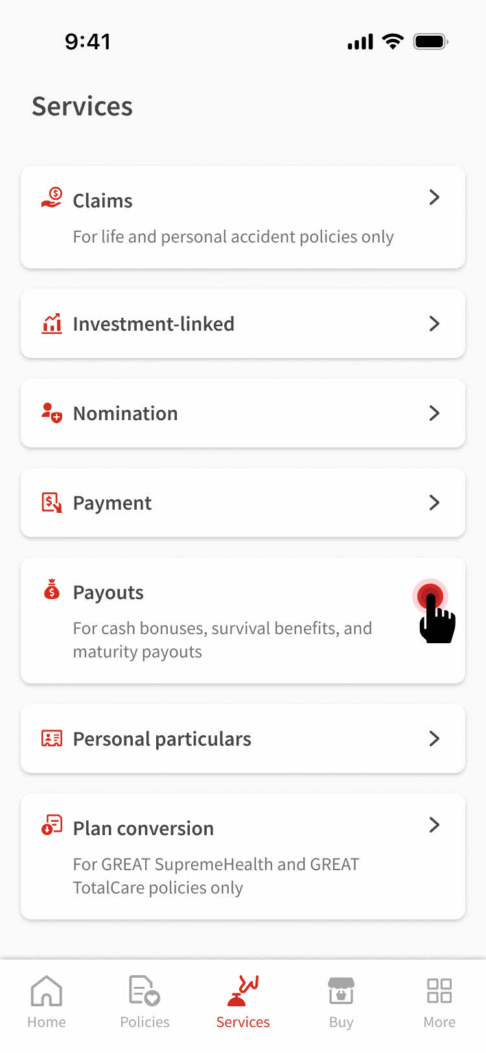The height and width of the screenshot is (1053, 486).
Task: Tap the Investment-linked chart icon
Action: (x=52, y=323)
